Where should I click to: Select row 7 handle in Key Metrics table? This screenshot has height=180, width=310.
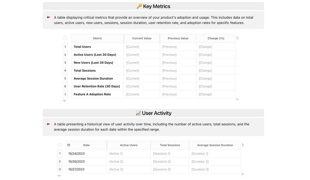tap(65, 94)
